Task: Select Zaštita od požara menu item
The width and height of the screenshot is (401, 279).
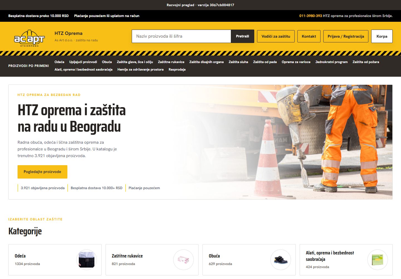Action: [366, 62]
